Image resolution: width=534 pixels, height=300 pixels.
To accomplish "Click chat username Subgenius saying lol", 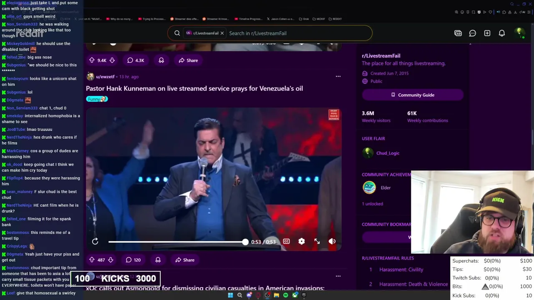I will pos(16,92).
